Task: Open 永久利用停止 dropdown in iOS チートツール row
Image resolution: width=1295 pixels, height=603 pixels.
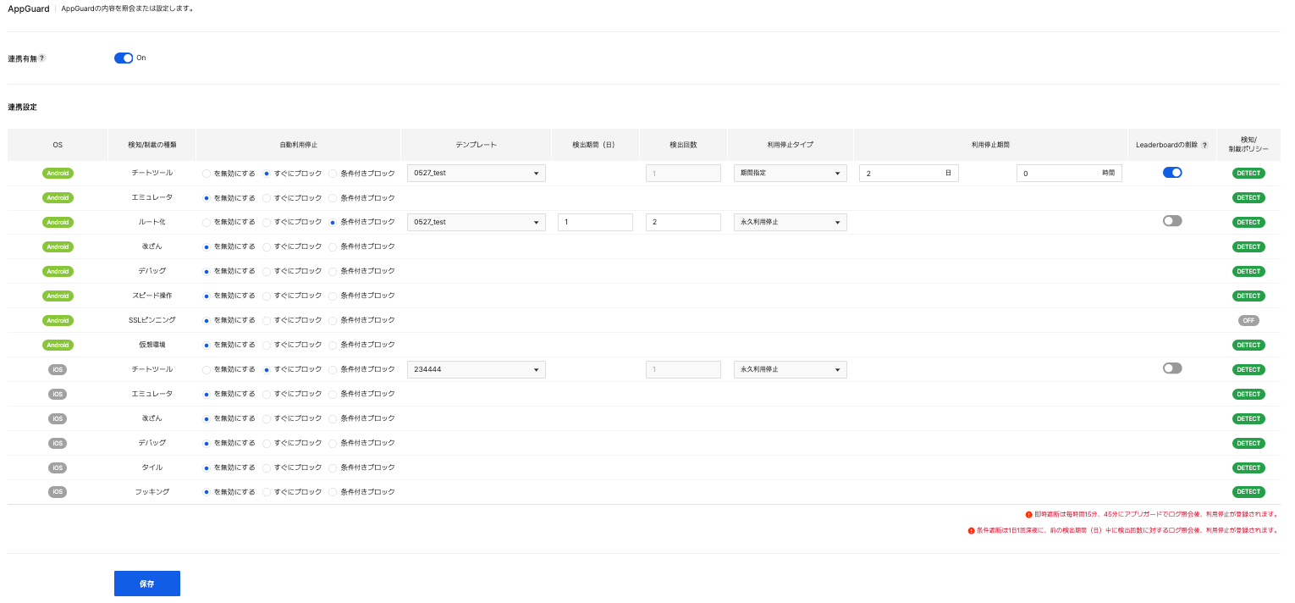Action: (x=791, y=369)
